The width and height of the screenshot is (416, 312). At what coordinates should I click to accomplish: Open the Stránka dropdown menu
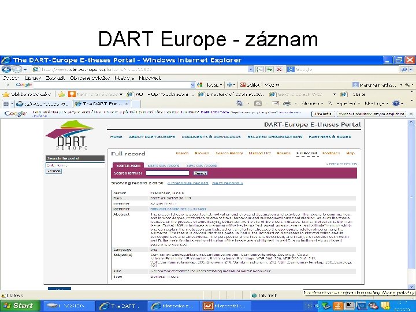pyautogui.click(x=313, y=103)
